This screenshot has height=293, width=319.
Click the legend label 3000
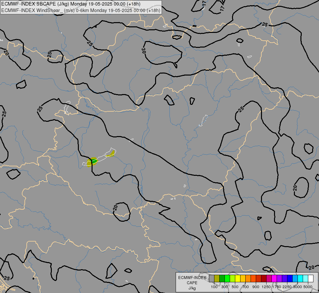coord(297,287)
